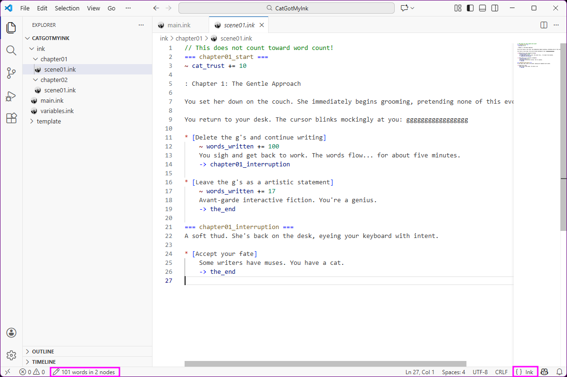The height and width of the screenshot is (377, 567).
Task: Open the Remote Window indicator
Action: (7, 371)
